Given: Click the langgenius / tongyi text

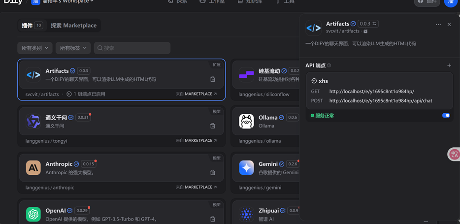Looking at the screenshot, I should click(x=46, y=141).
